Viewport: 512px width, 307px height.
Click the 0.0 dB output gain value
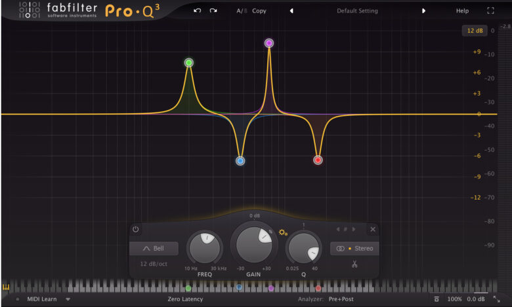pos(476,299)
